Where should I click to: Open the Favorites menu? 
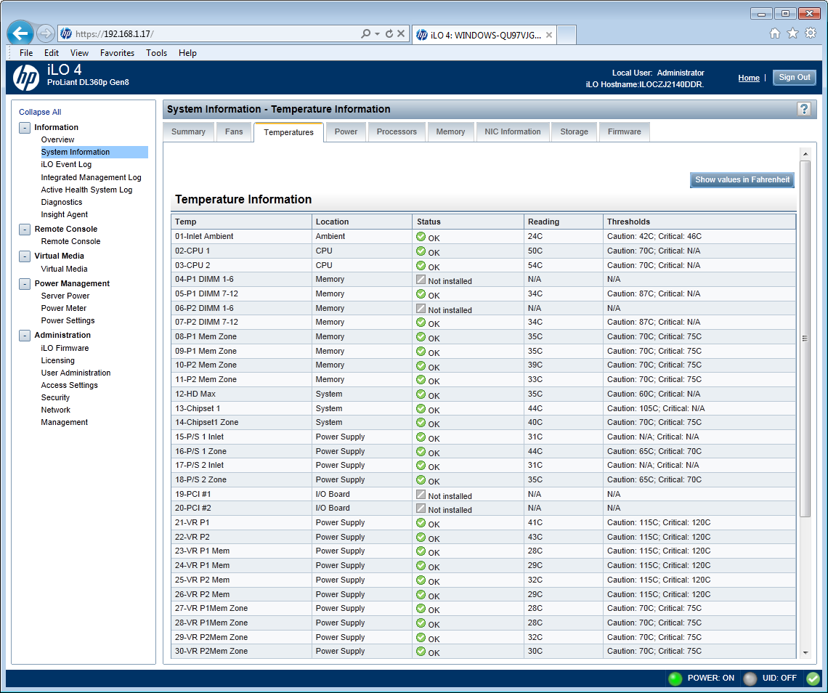point(117,53)
